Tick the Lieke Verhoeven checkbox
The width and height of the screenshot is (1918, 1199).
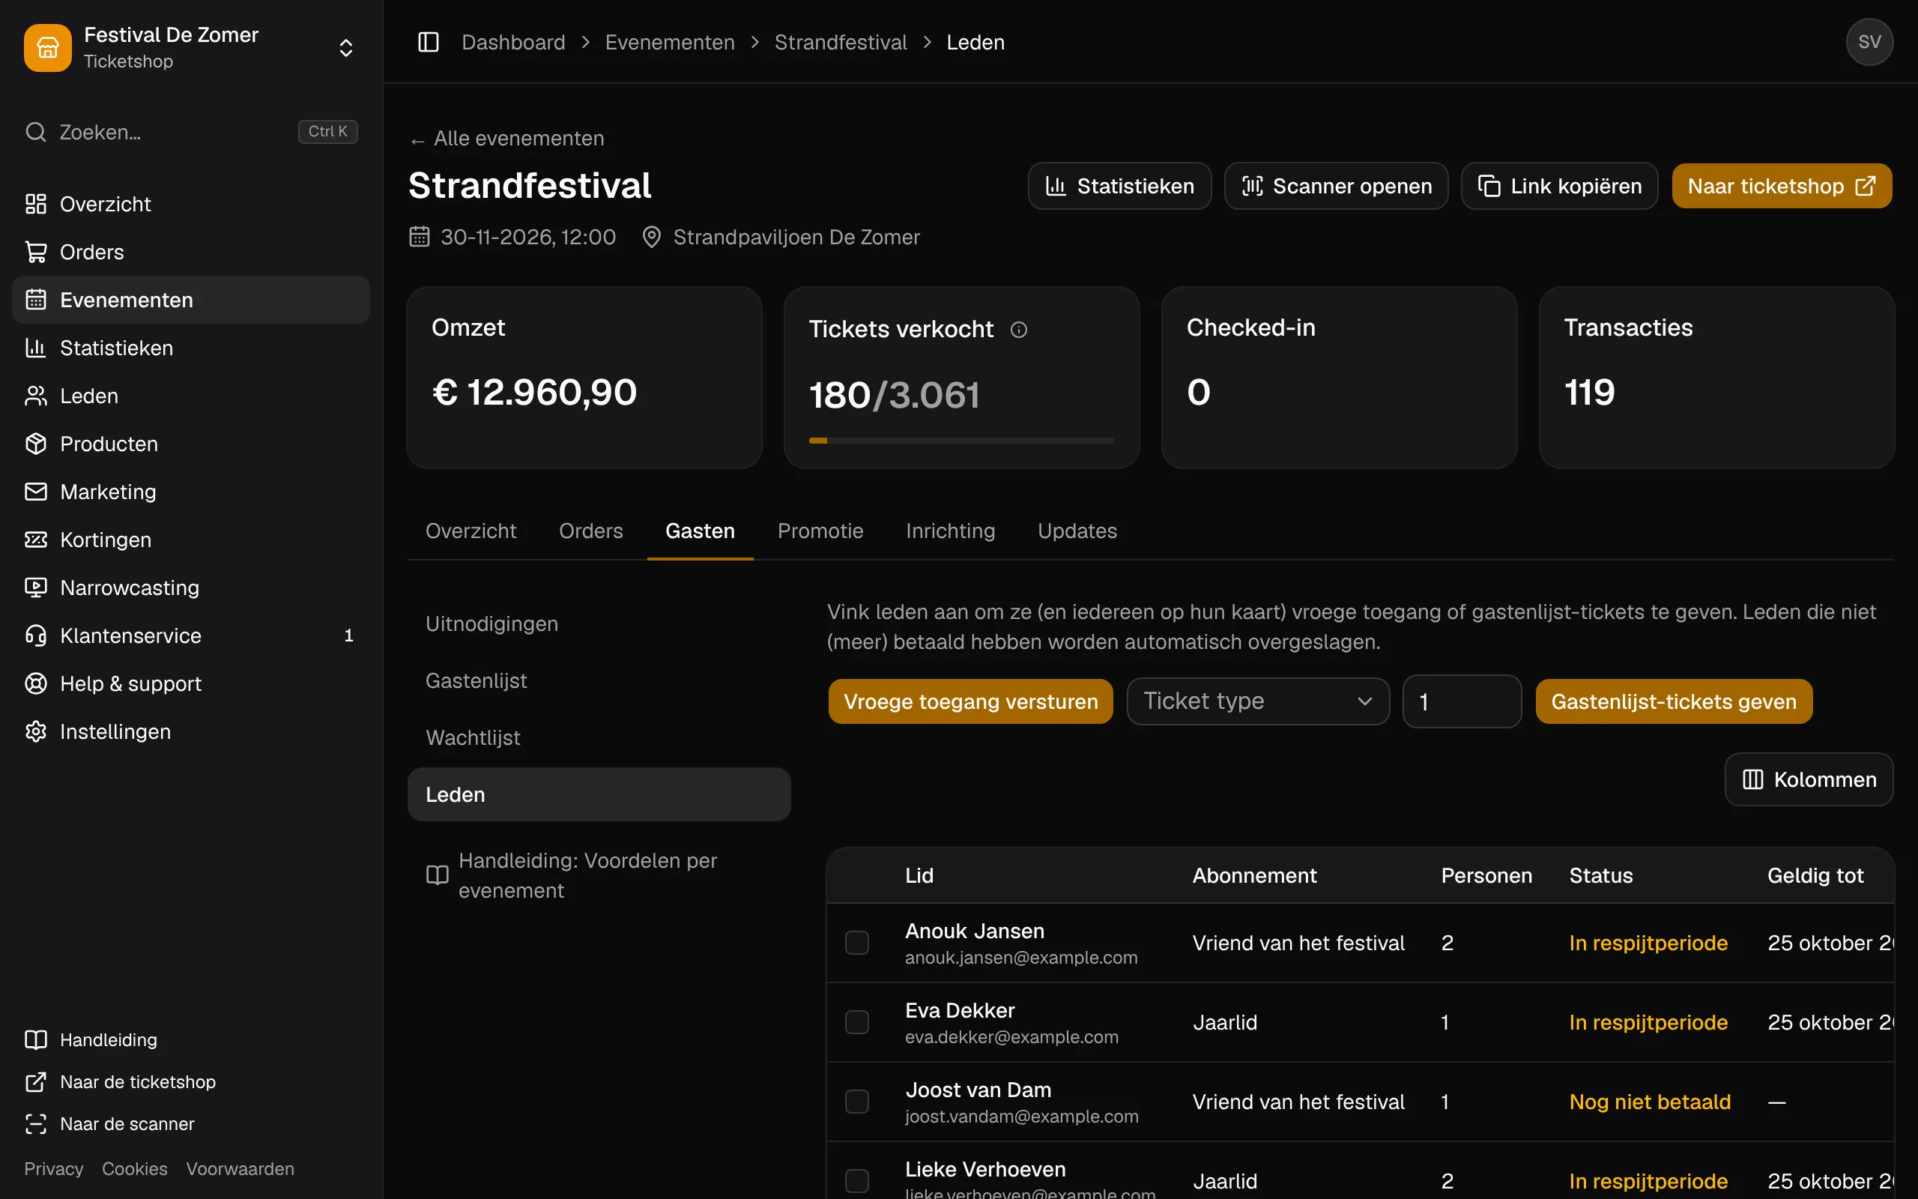857,1181
